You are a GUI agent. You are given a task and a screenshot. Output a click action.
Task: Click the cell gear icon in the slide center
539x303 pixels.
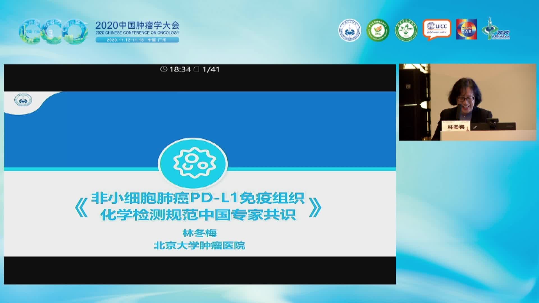pos(193,163)
